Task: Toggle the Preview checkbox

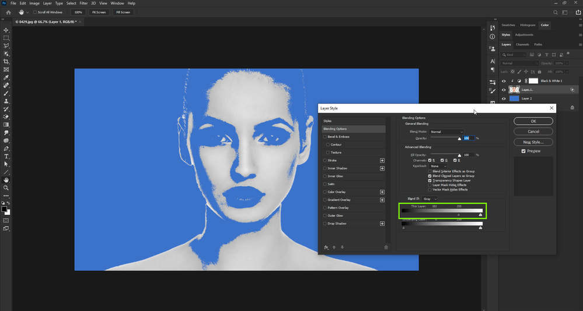Action: tap(524, 151)
